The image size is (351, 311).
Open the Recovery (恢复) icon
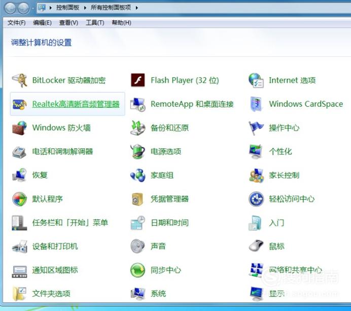[x=19, y=175]
